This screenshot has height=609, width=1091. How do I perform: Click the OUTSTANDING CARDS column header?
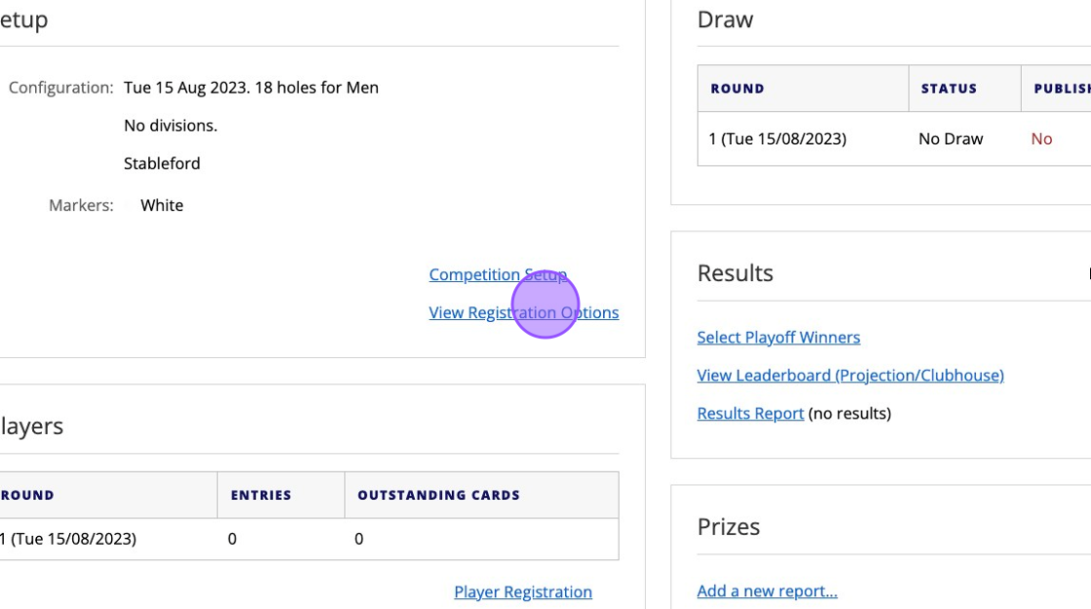click(x=438, y=496)
